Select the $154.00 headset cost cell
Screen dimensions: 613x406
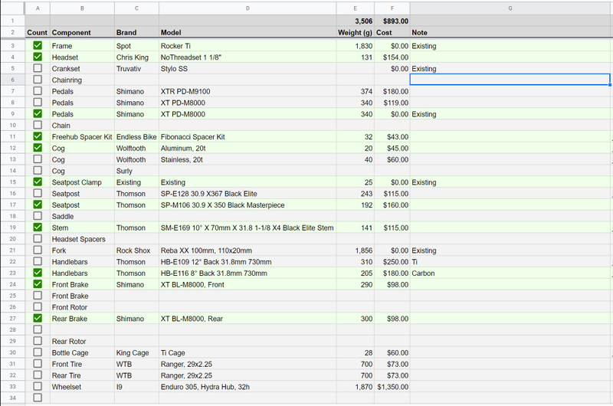click(x=392, y=57)
